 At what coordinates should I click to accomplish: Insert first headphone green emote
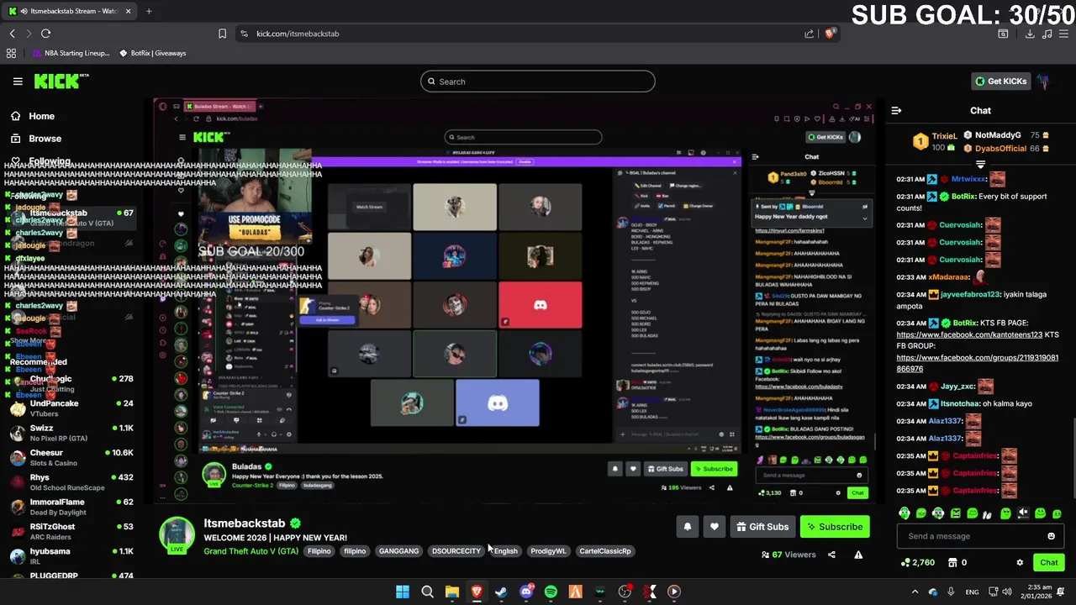(x=905, y=513)
